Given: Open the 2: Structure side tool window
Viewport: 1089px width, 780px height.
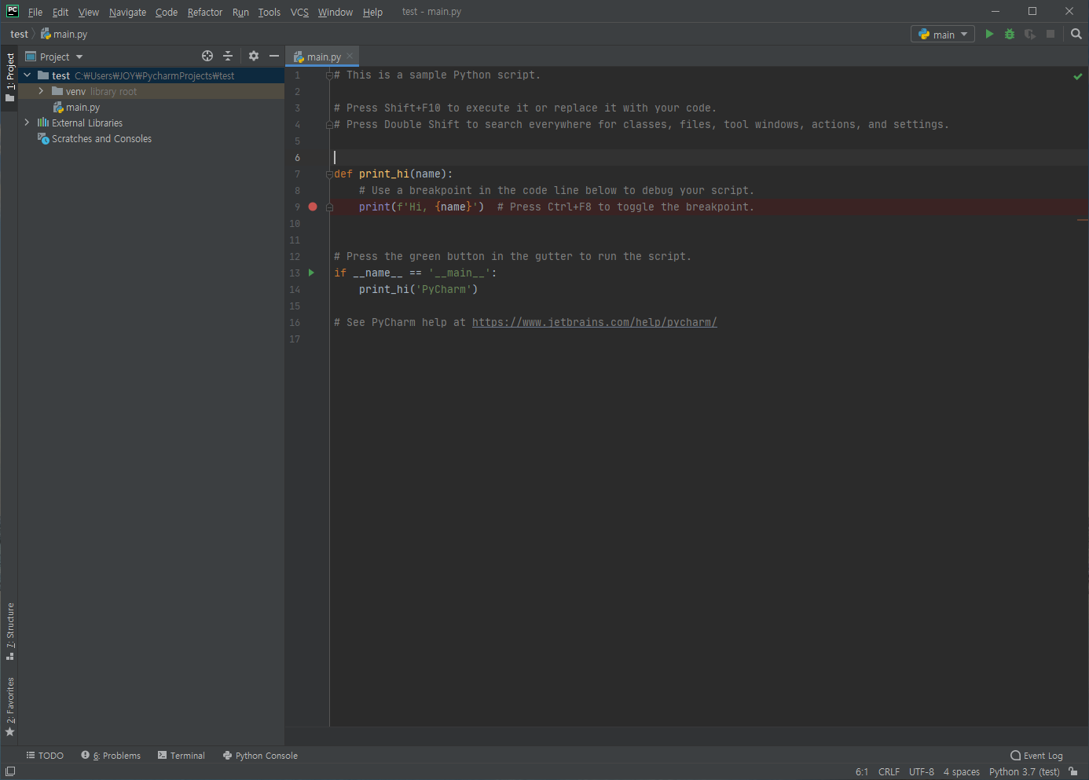Looking at the screenshot, I should coord(9,632).
